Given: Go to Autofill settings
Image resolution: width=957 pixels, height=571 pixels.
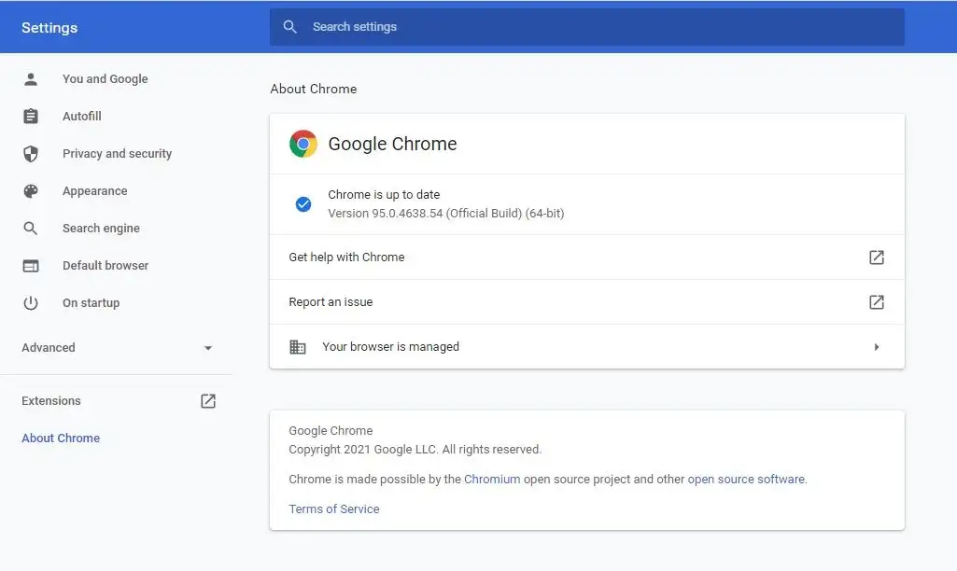Looking at the screenshot, I should [82, 116].
